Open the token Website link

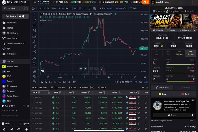(x=158, y=30)
